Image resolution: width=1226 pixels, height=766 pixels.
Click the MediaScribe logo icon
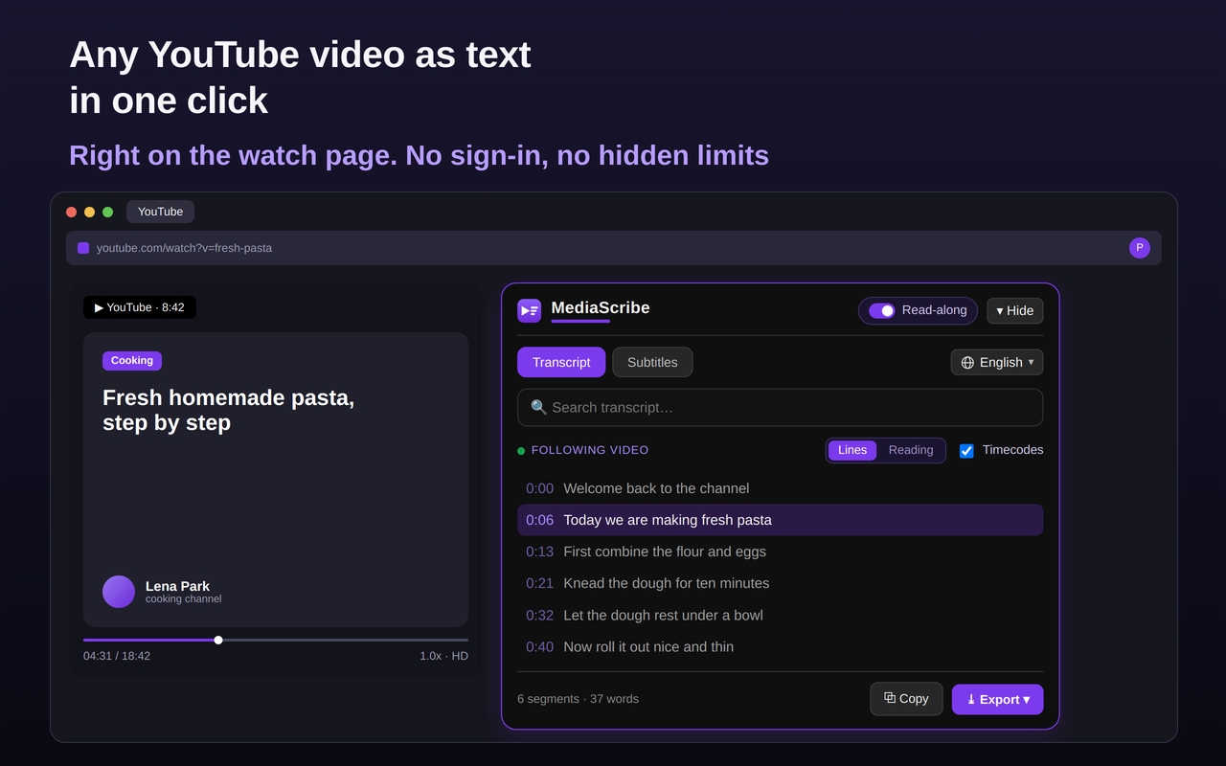529,310
